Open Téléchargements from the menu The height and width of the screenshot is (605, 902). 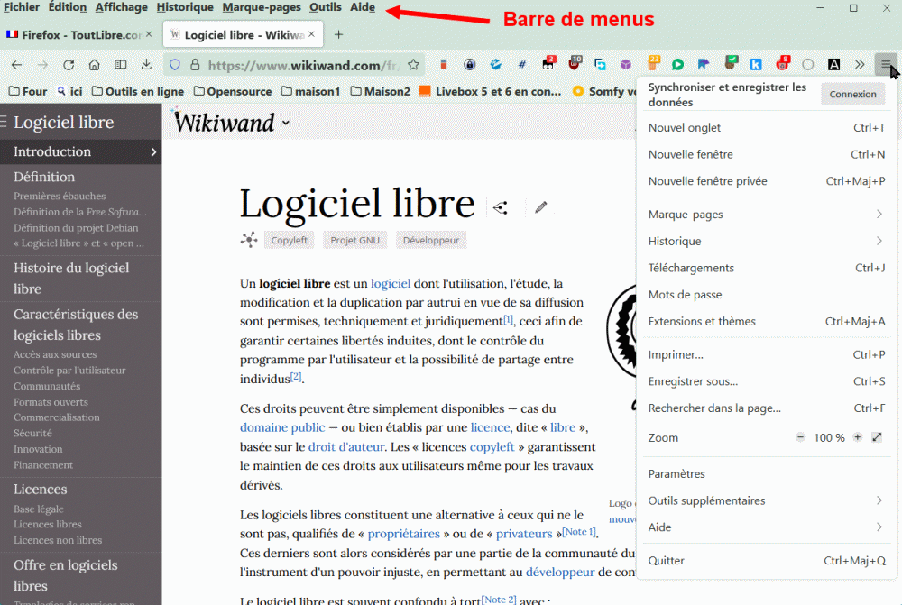click(766, 268)
